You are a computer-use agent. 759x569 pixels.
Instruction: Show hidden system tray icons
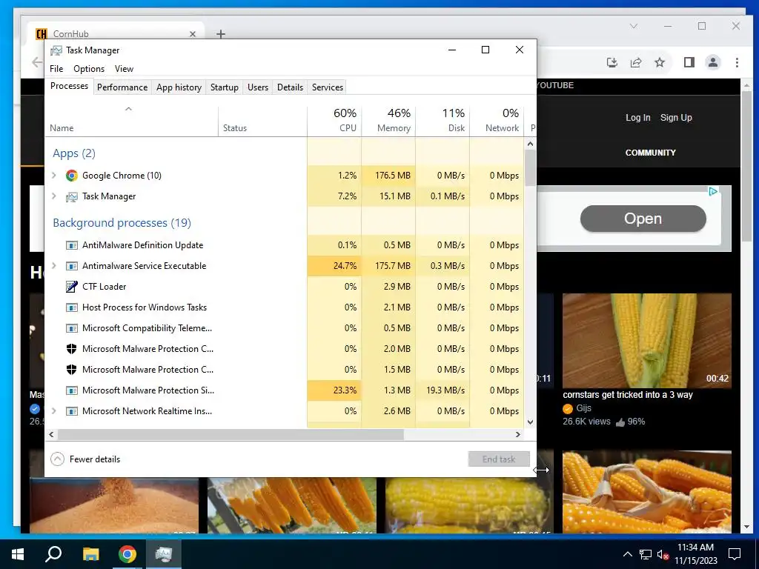(627, 554)
